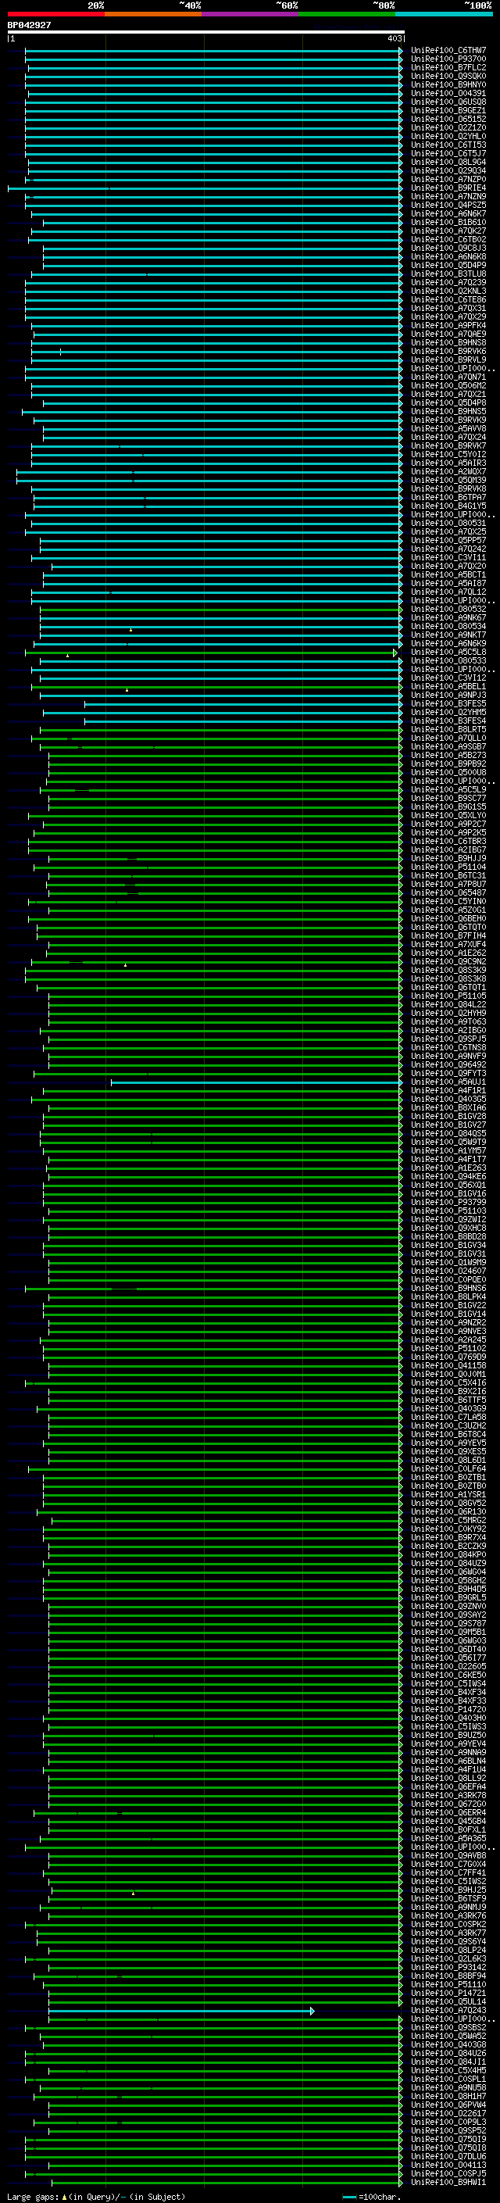Screen dimensions: 500x2203
Task: Select hit label UniRef100_B1B610
Action: [448, 223]
